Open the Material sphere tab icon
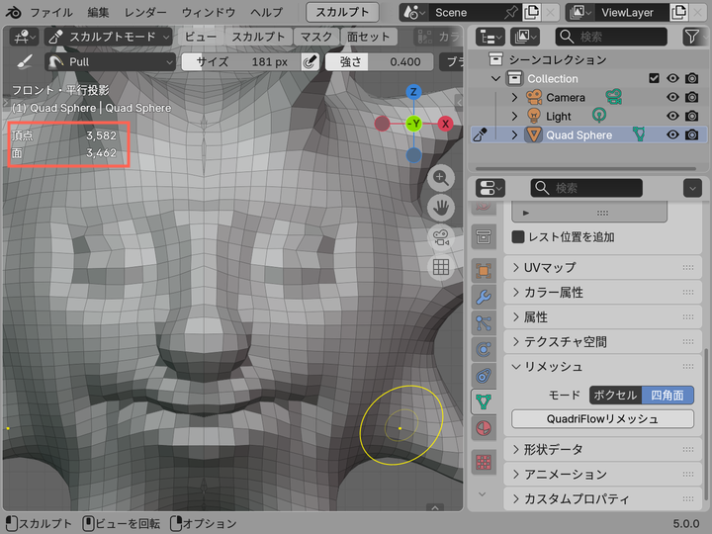This screenshot has height=534, width=712. (x=484, y=428)
